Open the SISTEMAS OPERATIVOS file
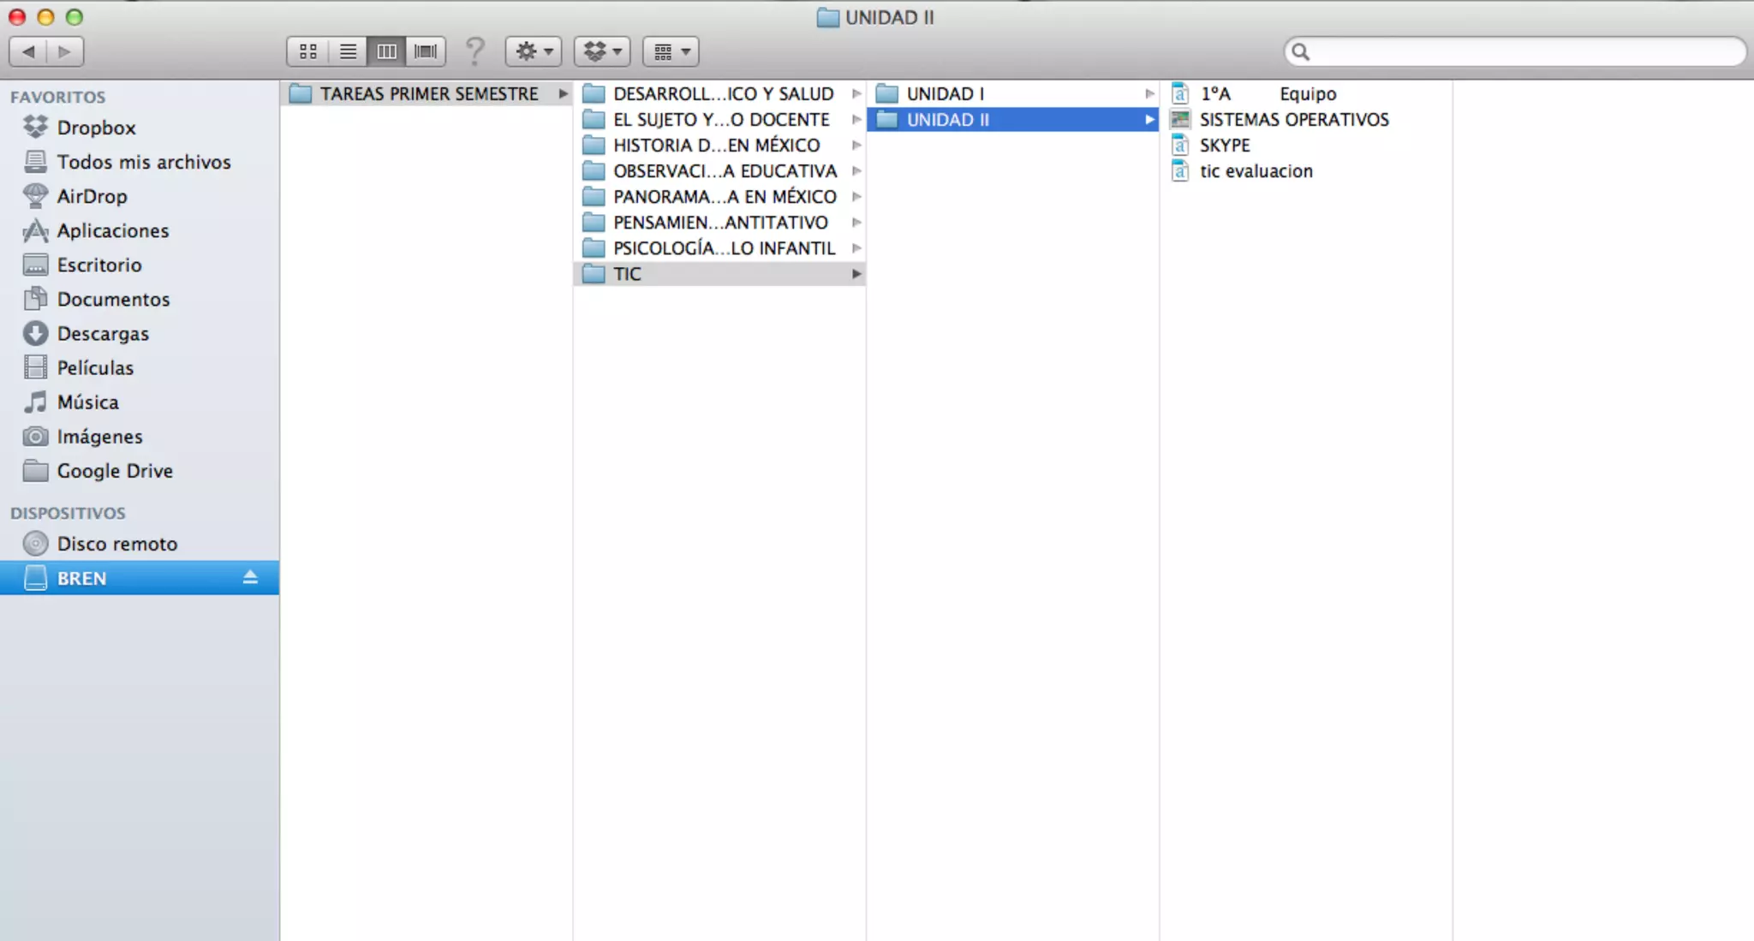This screenshot has height=941, width=1754. [x=1293, y=120]
